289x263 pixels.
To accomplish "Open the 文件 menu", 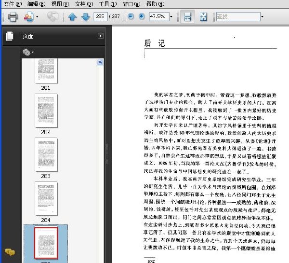I will pos(13,4).
